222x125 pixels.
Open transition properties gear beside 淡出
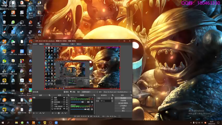tap(112, 98)
